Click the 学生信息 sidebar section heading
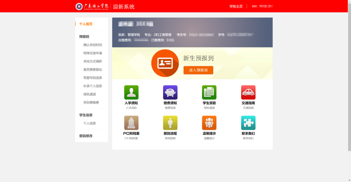This screenshot has height=182, width=351. [x=86, y=115]
